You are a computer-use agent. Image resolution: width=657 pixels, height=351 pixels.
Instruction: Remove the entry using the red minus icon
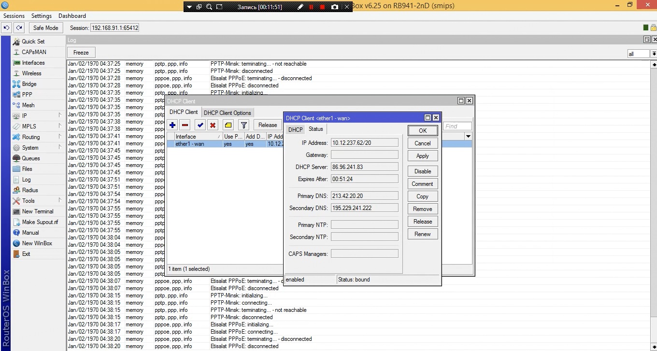(185, 125)
